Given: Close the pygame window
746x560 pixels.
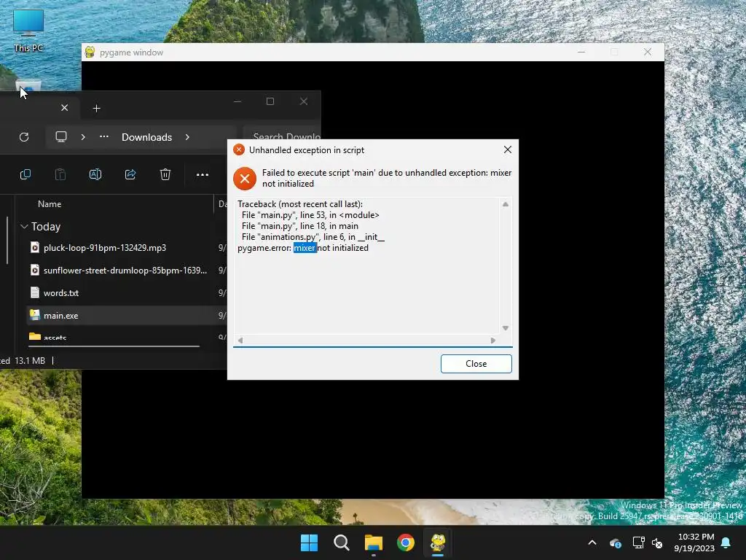Looking at the screenshot, I should pos(648,52).
